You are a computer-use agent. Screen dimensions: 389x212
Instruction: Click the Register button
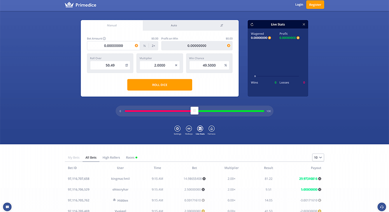point(315,5)
